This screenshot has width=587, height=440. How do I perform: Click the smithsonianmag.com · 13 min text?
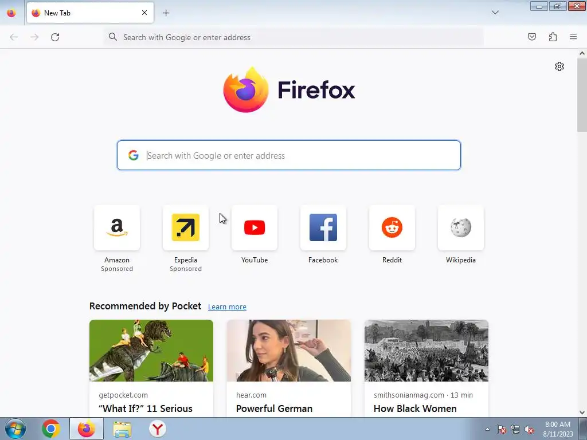(423, 395)
